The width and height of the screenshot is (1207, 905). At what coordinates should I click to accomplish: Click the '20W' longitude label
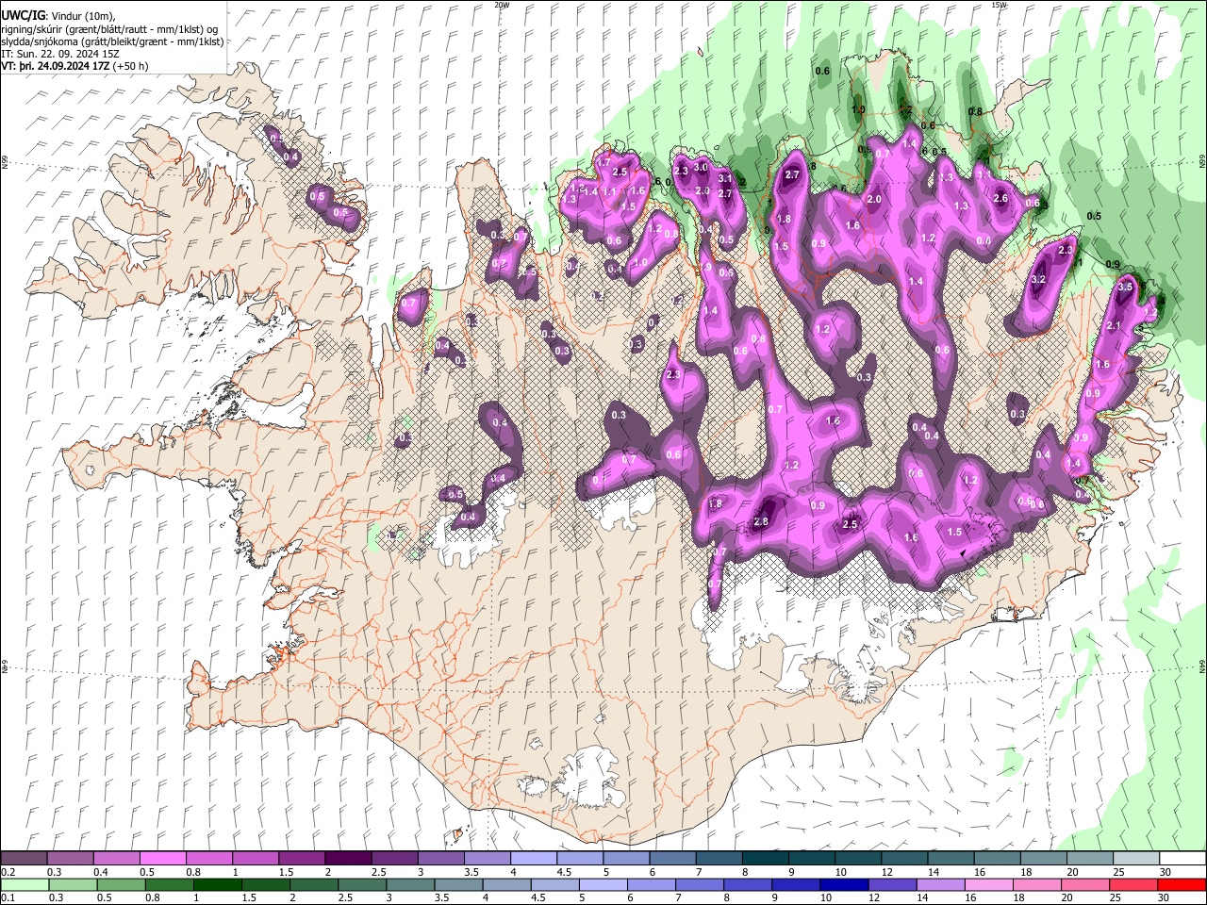tap(502, 5)
